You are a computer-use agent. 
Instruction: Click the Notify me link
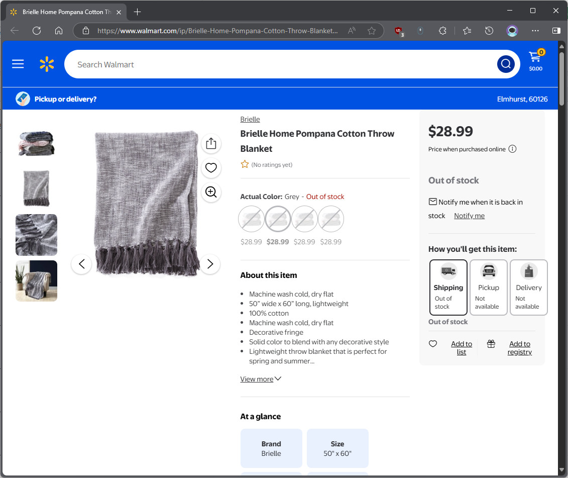[469, 216]
